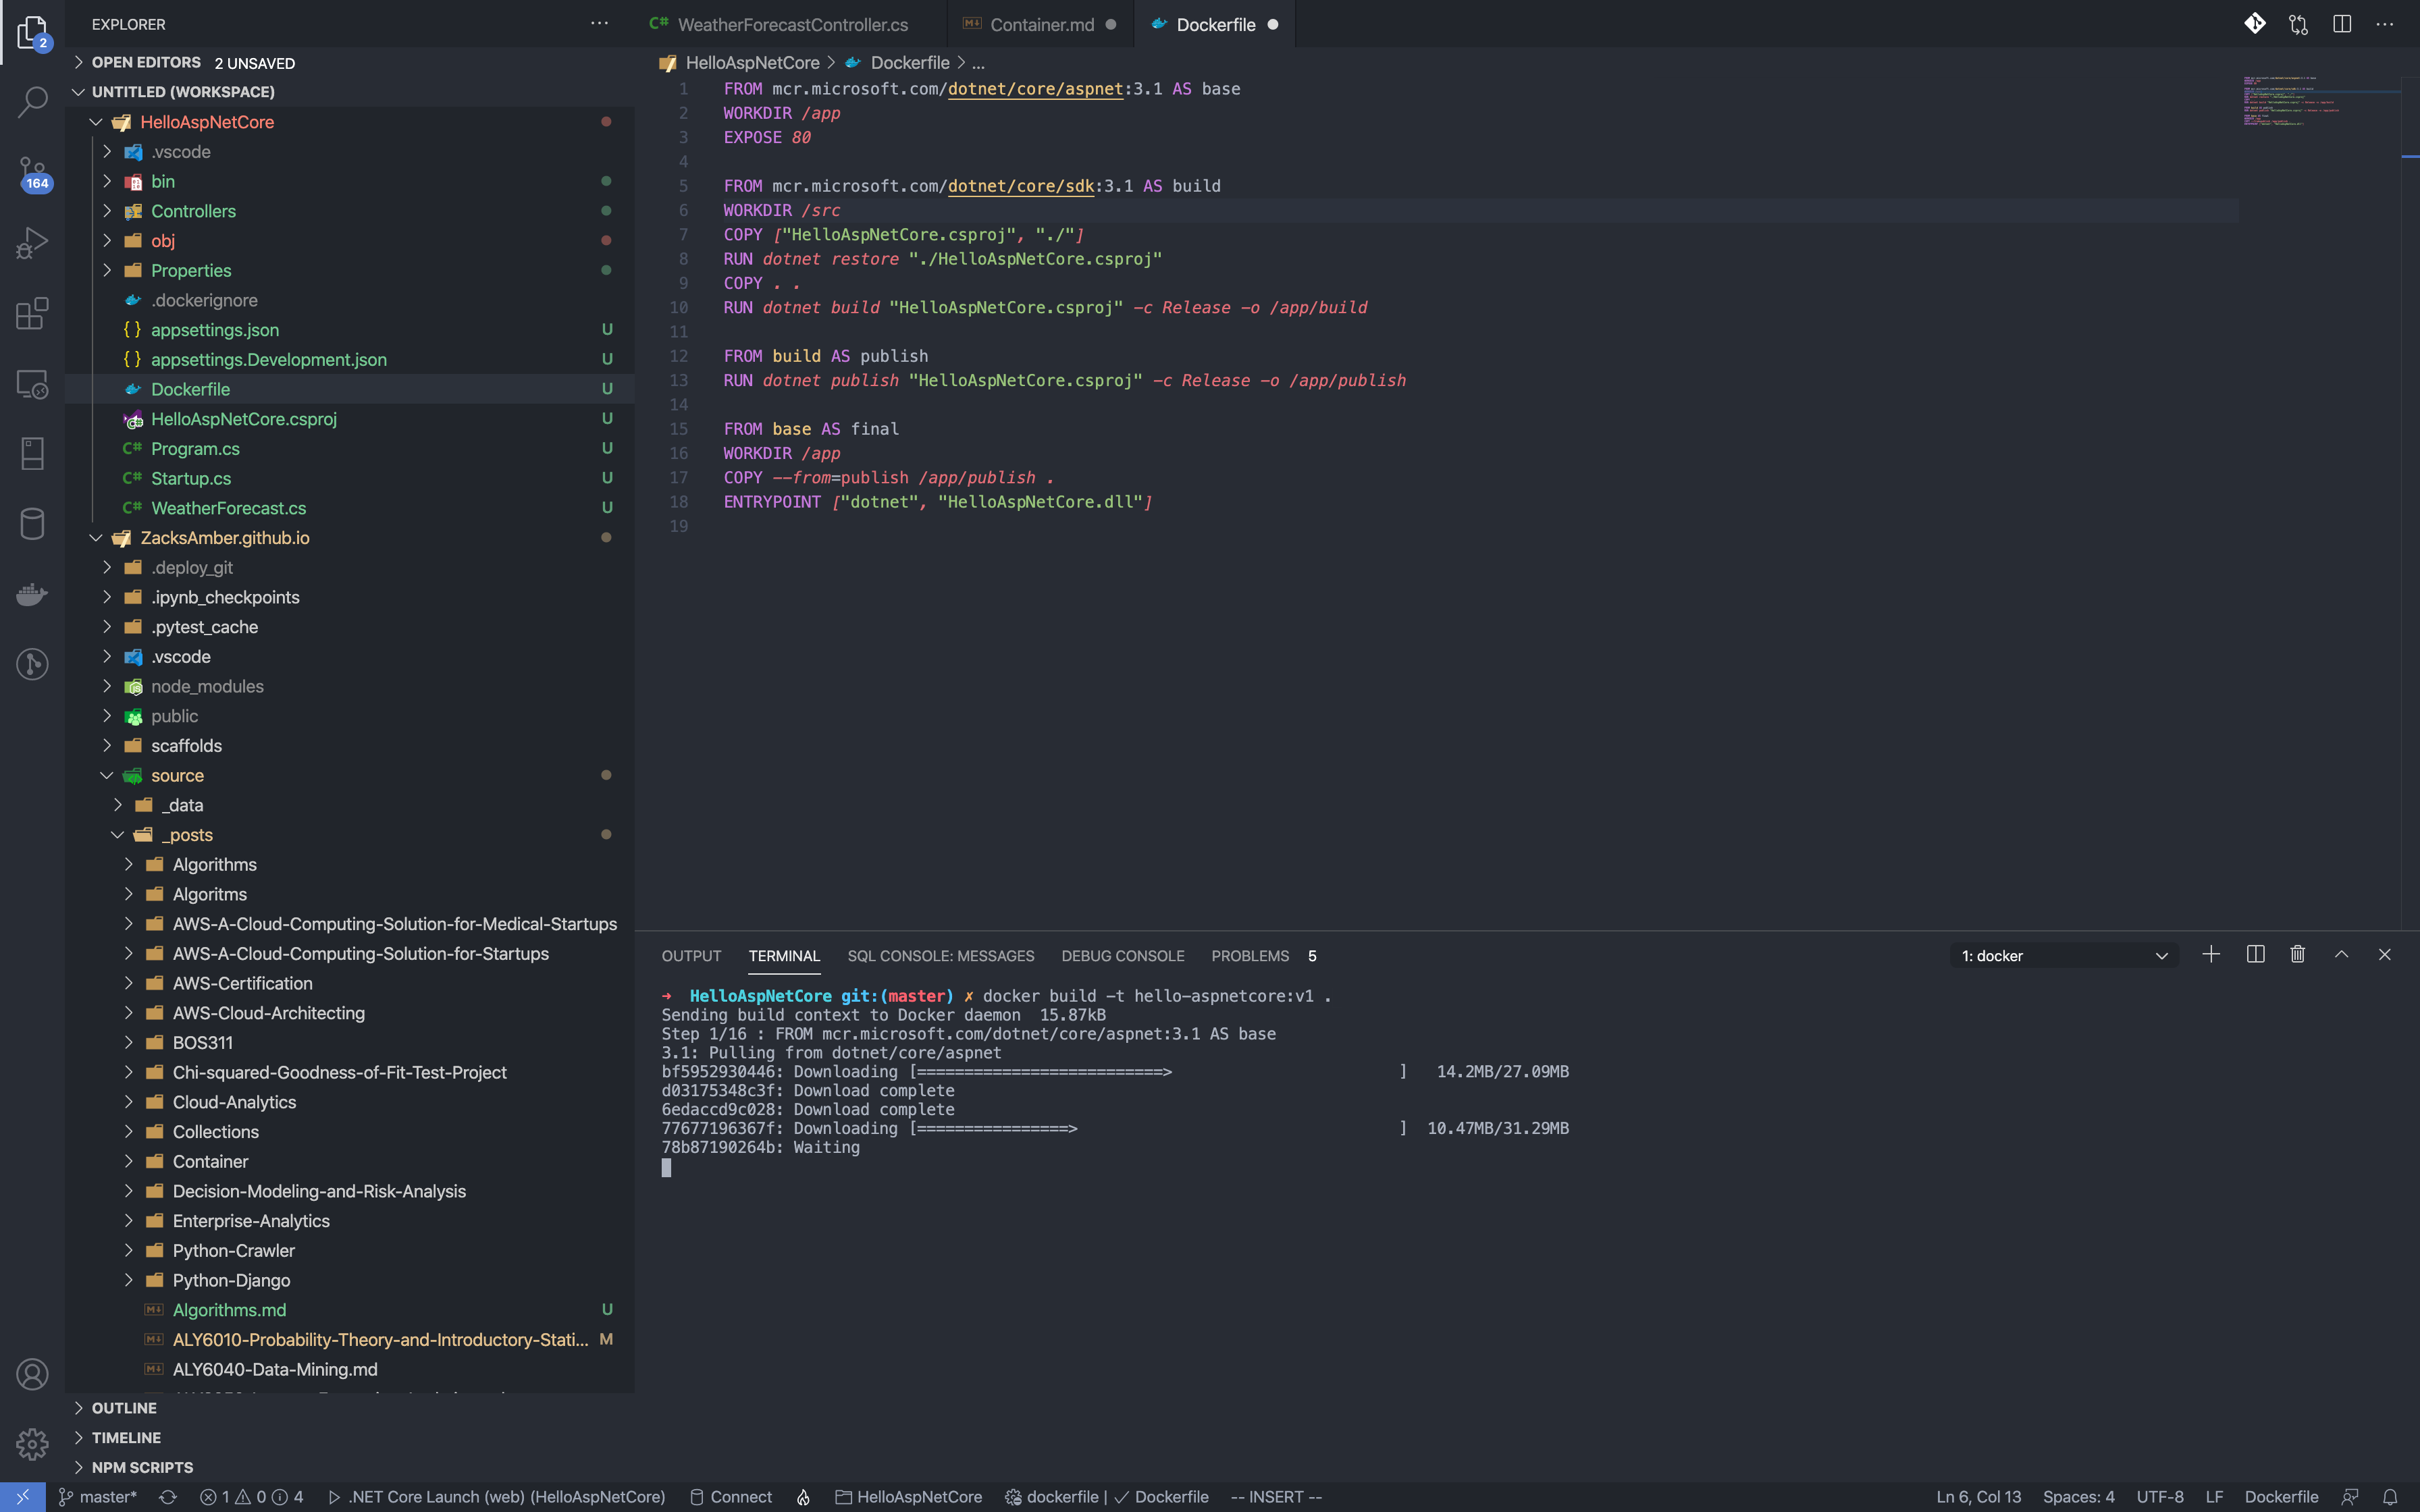Toggle Spaces: 4 indentation setting

tap(2078, 1497)
